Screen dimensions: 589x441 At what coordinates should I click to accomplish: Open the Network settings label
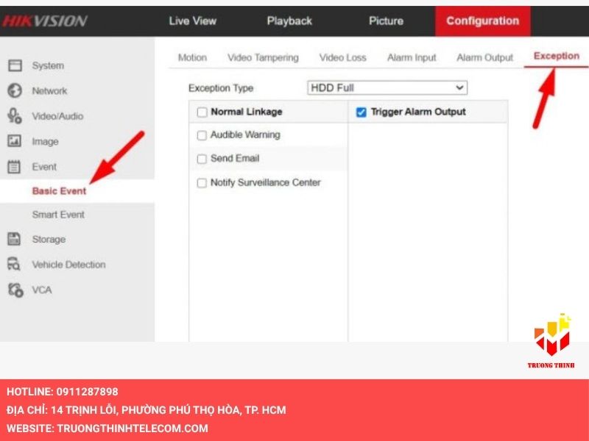coord(49,90)
